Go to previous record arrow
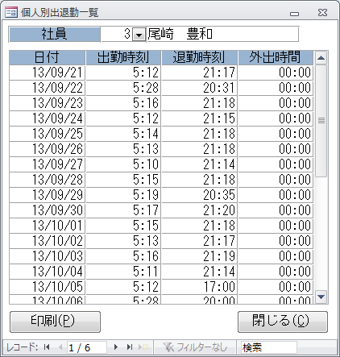The height and width of the screenshot is (357, 340). tap(60, 347)
